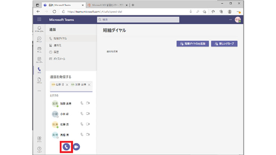
Task: Switch to the Microsoft Teams browser tab
Action: [64, 5]
